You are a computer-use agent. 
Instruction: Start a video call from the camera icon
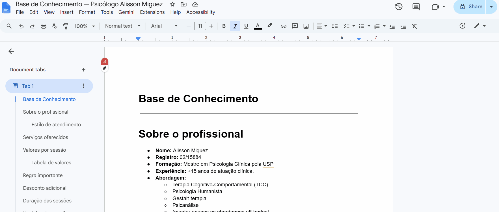point(435,6)
